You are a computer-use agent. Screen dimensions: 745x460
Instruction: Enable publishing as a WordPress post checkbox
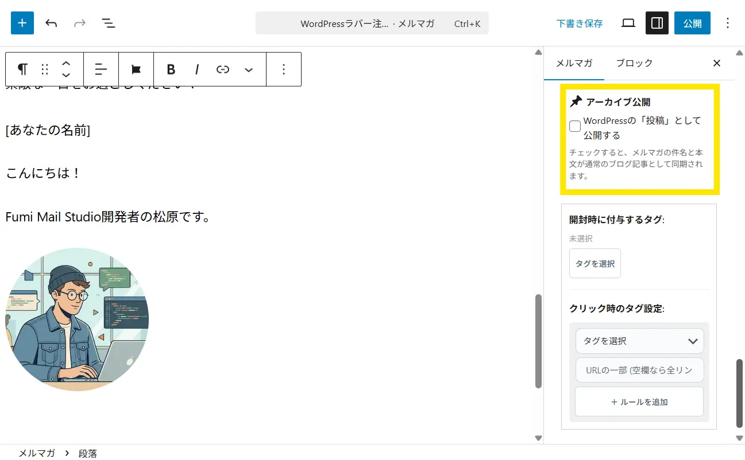[x=575, y=127]
